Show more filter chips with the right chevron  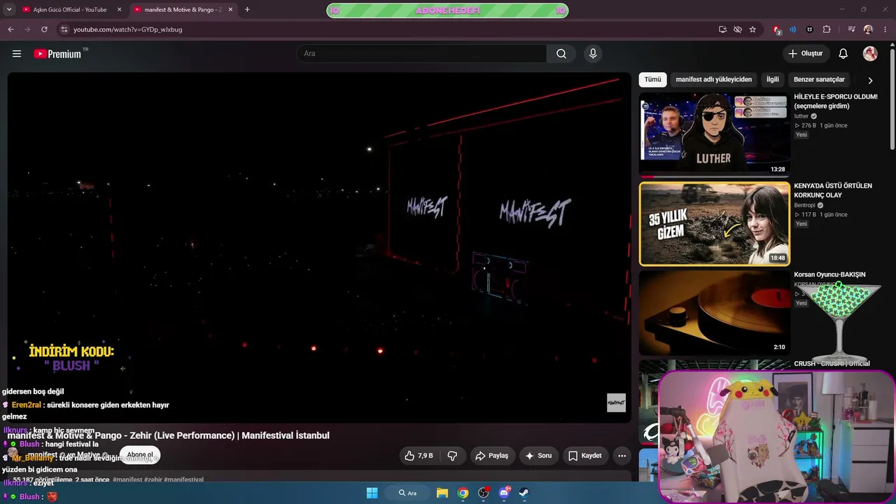pos(870,80)
